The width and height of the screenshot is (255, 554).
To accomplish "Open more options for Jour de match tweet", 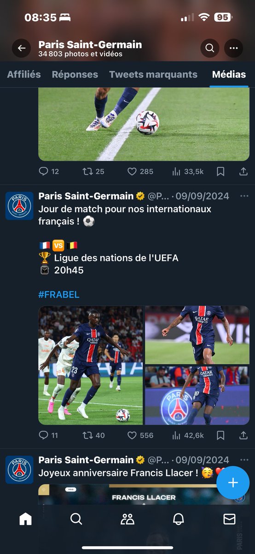I will (244, 196).
